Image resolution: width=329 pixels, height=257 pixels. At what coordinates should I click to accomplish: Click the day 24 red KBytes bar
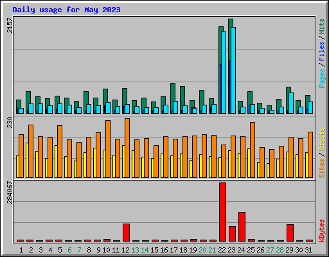[x=242, y=227]
